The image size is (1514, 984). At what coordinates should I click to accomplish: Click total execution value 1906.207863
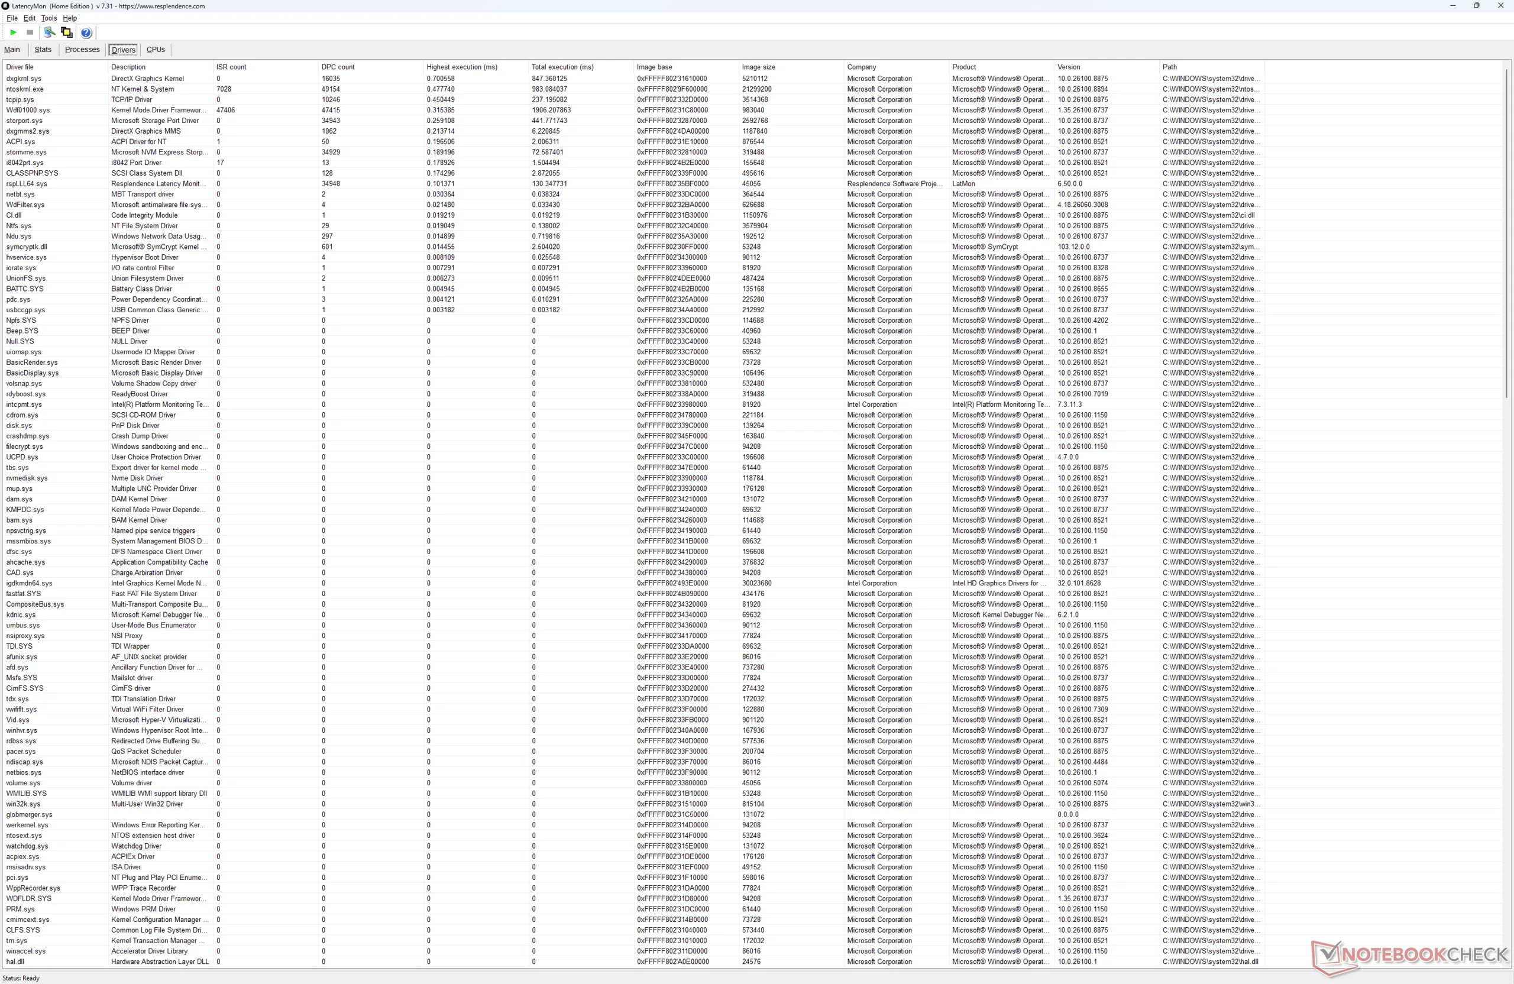point(551,110)
